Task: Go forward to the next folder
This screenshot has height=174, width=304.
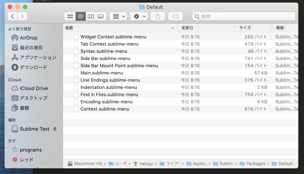Action: 22,16
